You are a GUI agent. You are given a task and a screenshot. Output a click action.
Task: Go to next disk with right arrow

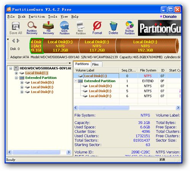tap(18, 41)
